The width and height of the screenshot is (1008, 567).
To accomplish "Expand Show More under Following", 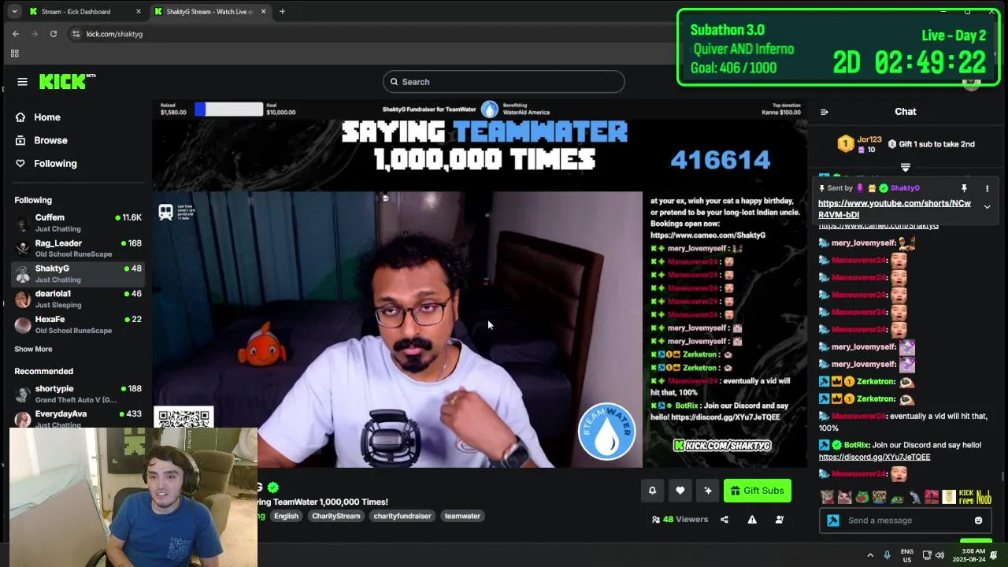I will 33,349.
